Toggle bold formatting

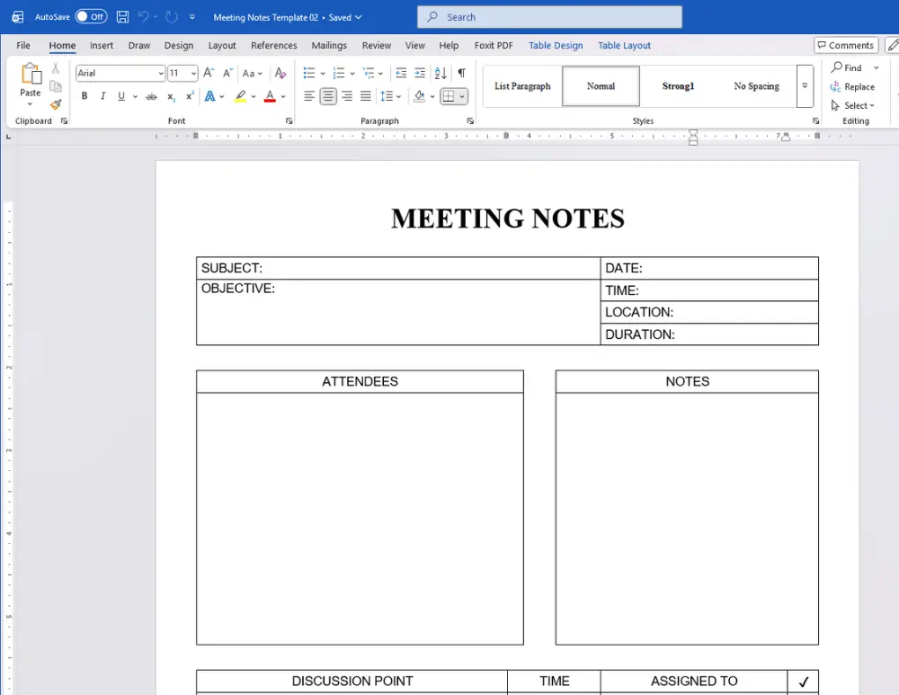click(x=84, y=96)
